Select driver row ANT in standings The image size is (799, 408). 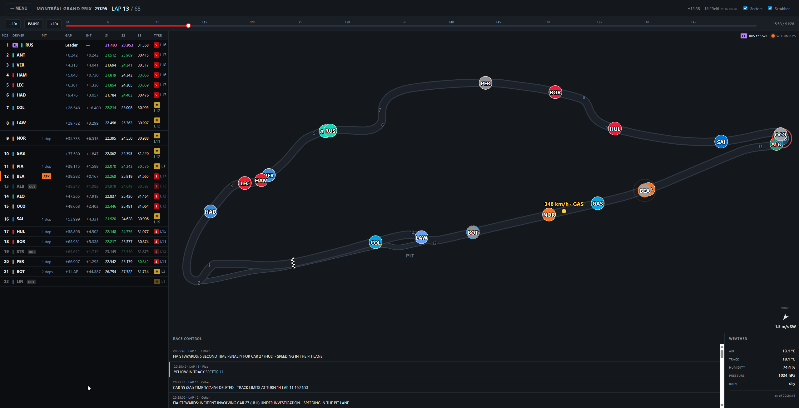coord(84,55)
